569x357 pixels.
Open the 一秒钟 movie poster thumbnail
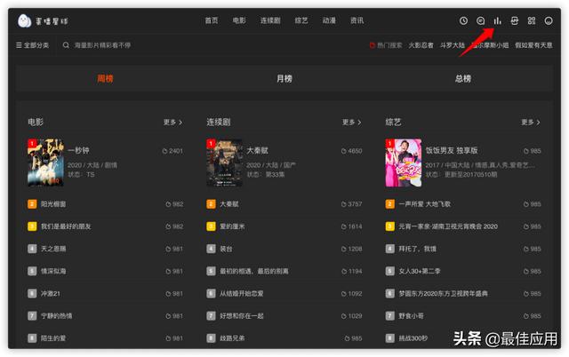point(45,163)
